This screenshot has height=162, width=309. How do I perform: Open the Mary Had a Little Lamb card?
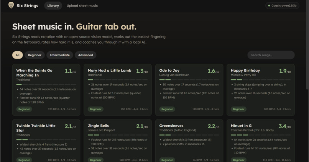pos(118,90)
